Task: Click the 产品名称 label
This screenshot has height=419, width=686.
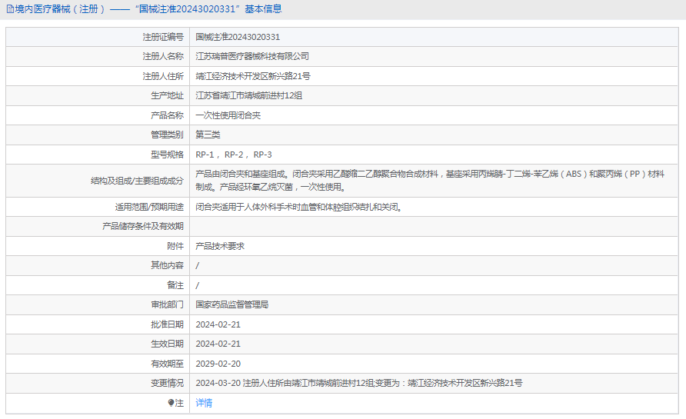Action: point(167,115)
